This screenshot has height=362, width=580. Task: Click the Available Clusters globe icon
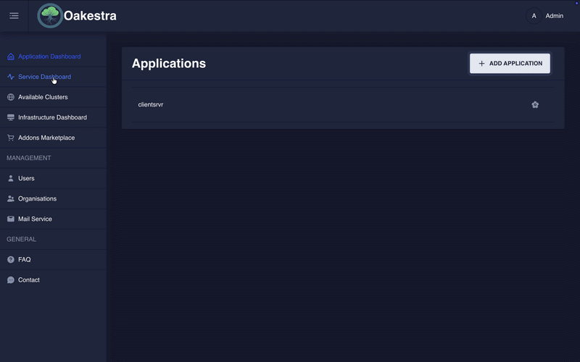click(11, 97)
